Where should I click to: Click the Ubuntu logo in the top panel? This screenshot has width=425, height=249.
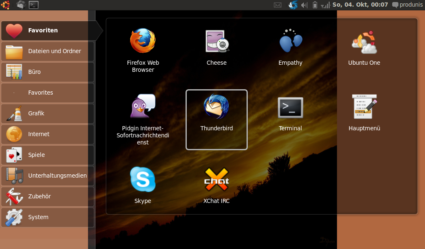click(x=5, y=5)
